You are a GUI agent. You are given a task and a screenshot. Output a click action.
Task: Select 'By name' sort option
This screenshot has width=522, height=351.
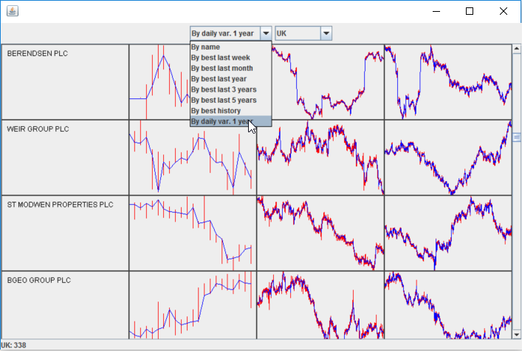(x=230, y=47)
